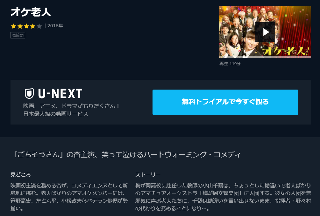320x216 pixels.
Task: Open the オケ老人 movie poster thumbnail
Action: pos(265,32)
